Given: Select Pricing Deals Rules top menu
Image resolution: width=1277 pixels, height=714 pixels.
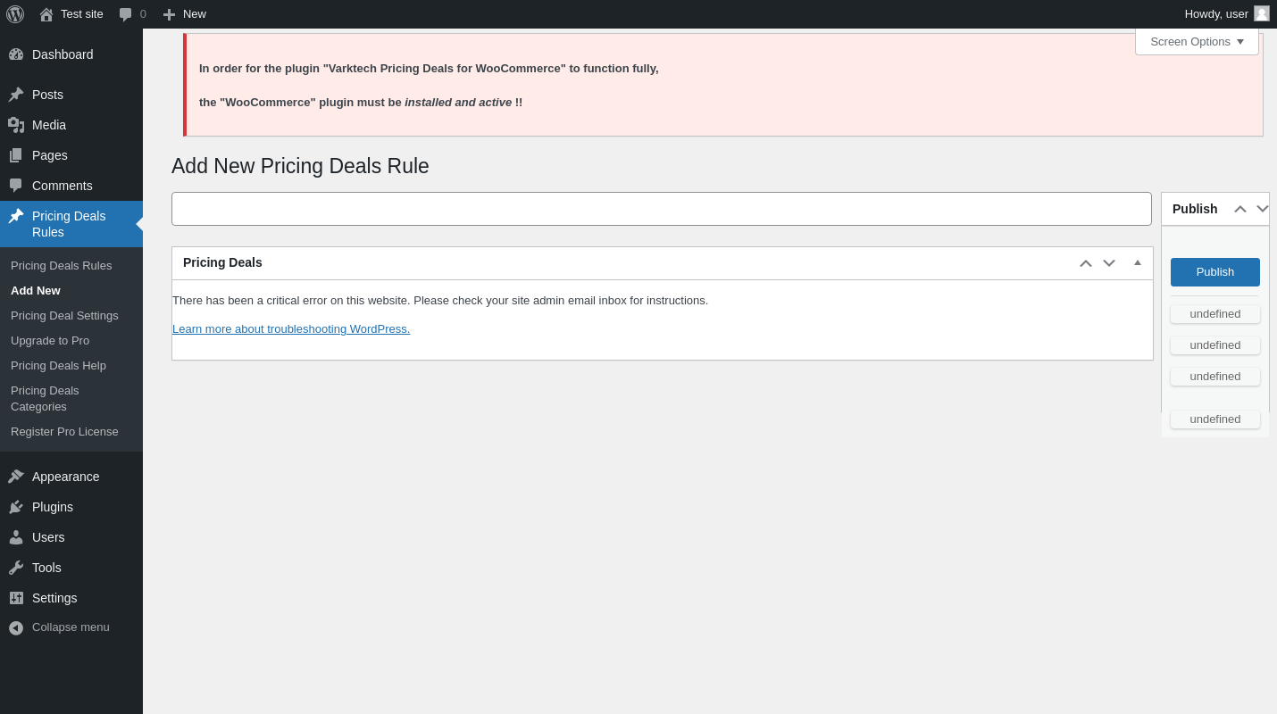Looking at the screenshot, I should [71, 224].
